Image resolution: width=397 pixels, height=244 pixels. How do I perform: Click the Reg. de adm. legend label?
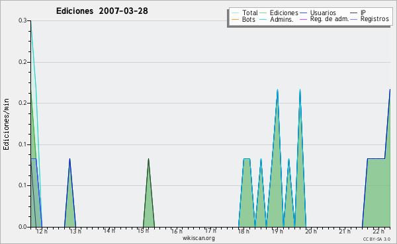coord(330,19)
